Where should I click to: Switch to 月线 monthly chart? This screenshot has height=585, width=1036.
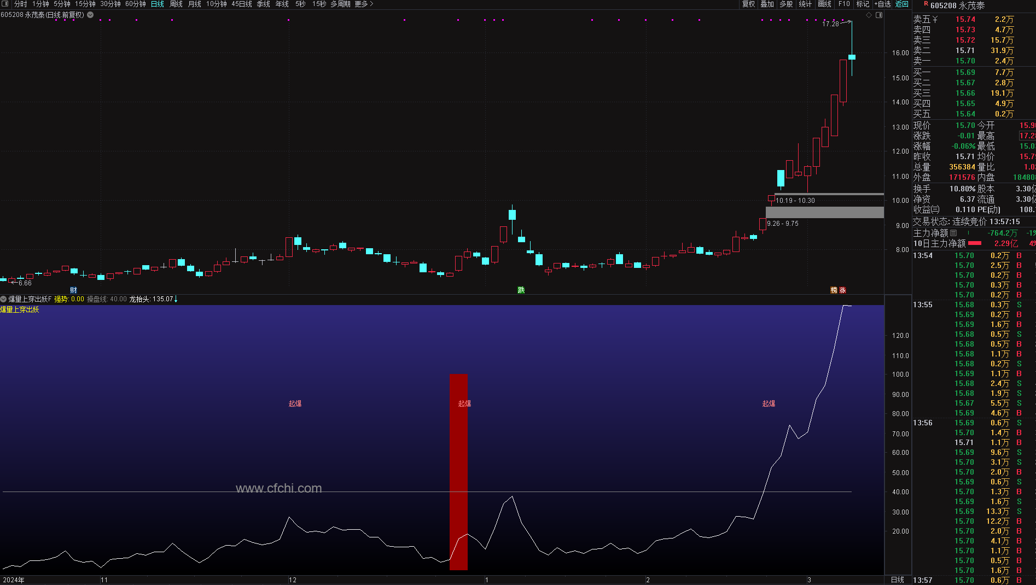pos(195,4)
